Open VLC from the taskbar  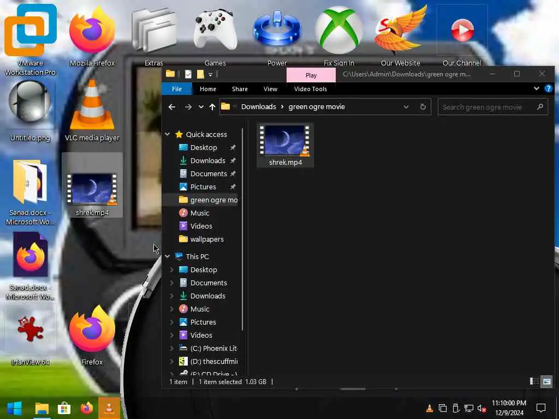coord(109,408)
